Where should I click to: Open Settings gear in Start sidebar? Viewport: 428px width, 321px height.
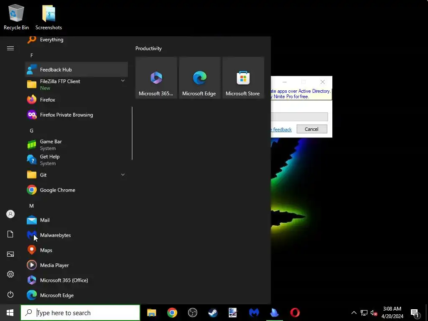pyautogui.click(x=10, y=274)
